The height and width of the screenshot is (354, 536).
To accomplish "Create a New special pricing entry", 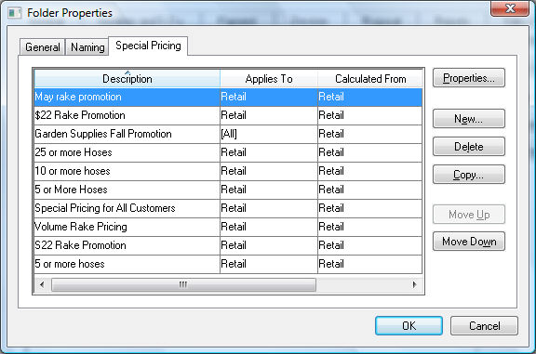I will coord(469,119).
